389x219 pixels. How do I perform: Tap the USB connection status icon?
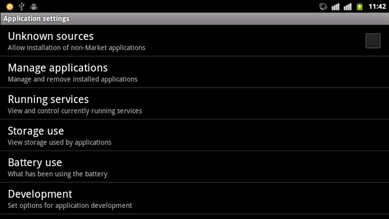tap(22, 7)
